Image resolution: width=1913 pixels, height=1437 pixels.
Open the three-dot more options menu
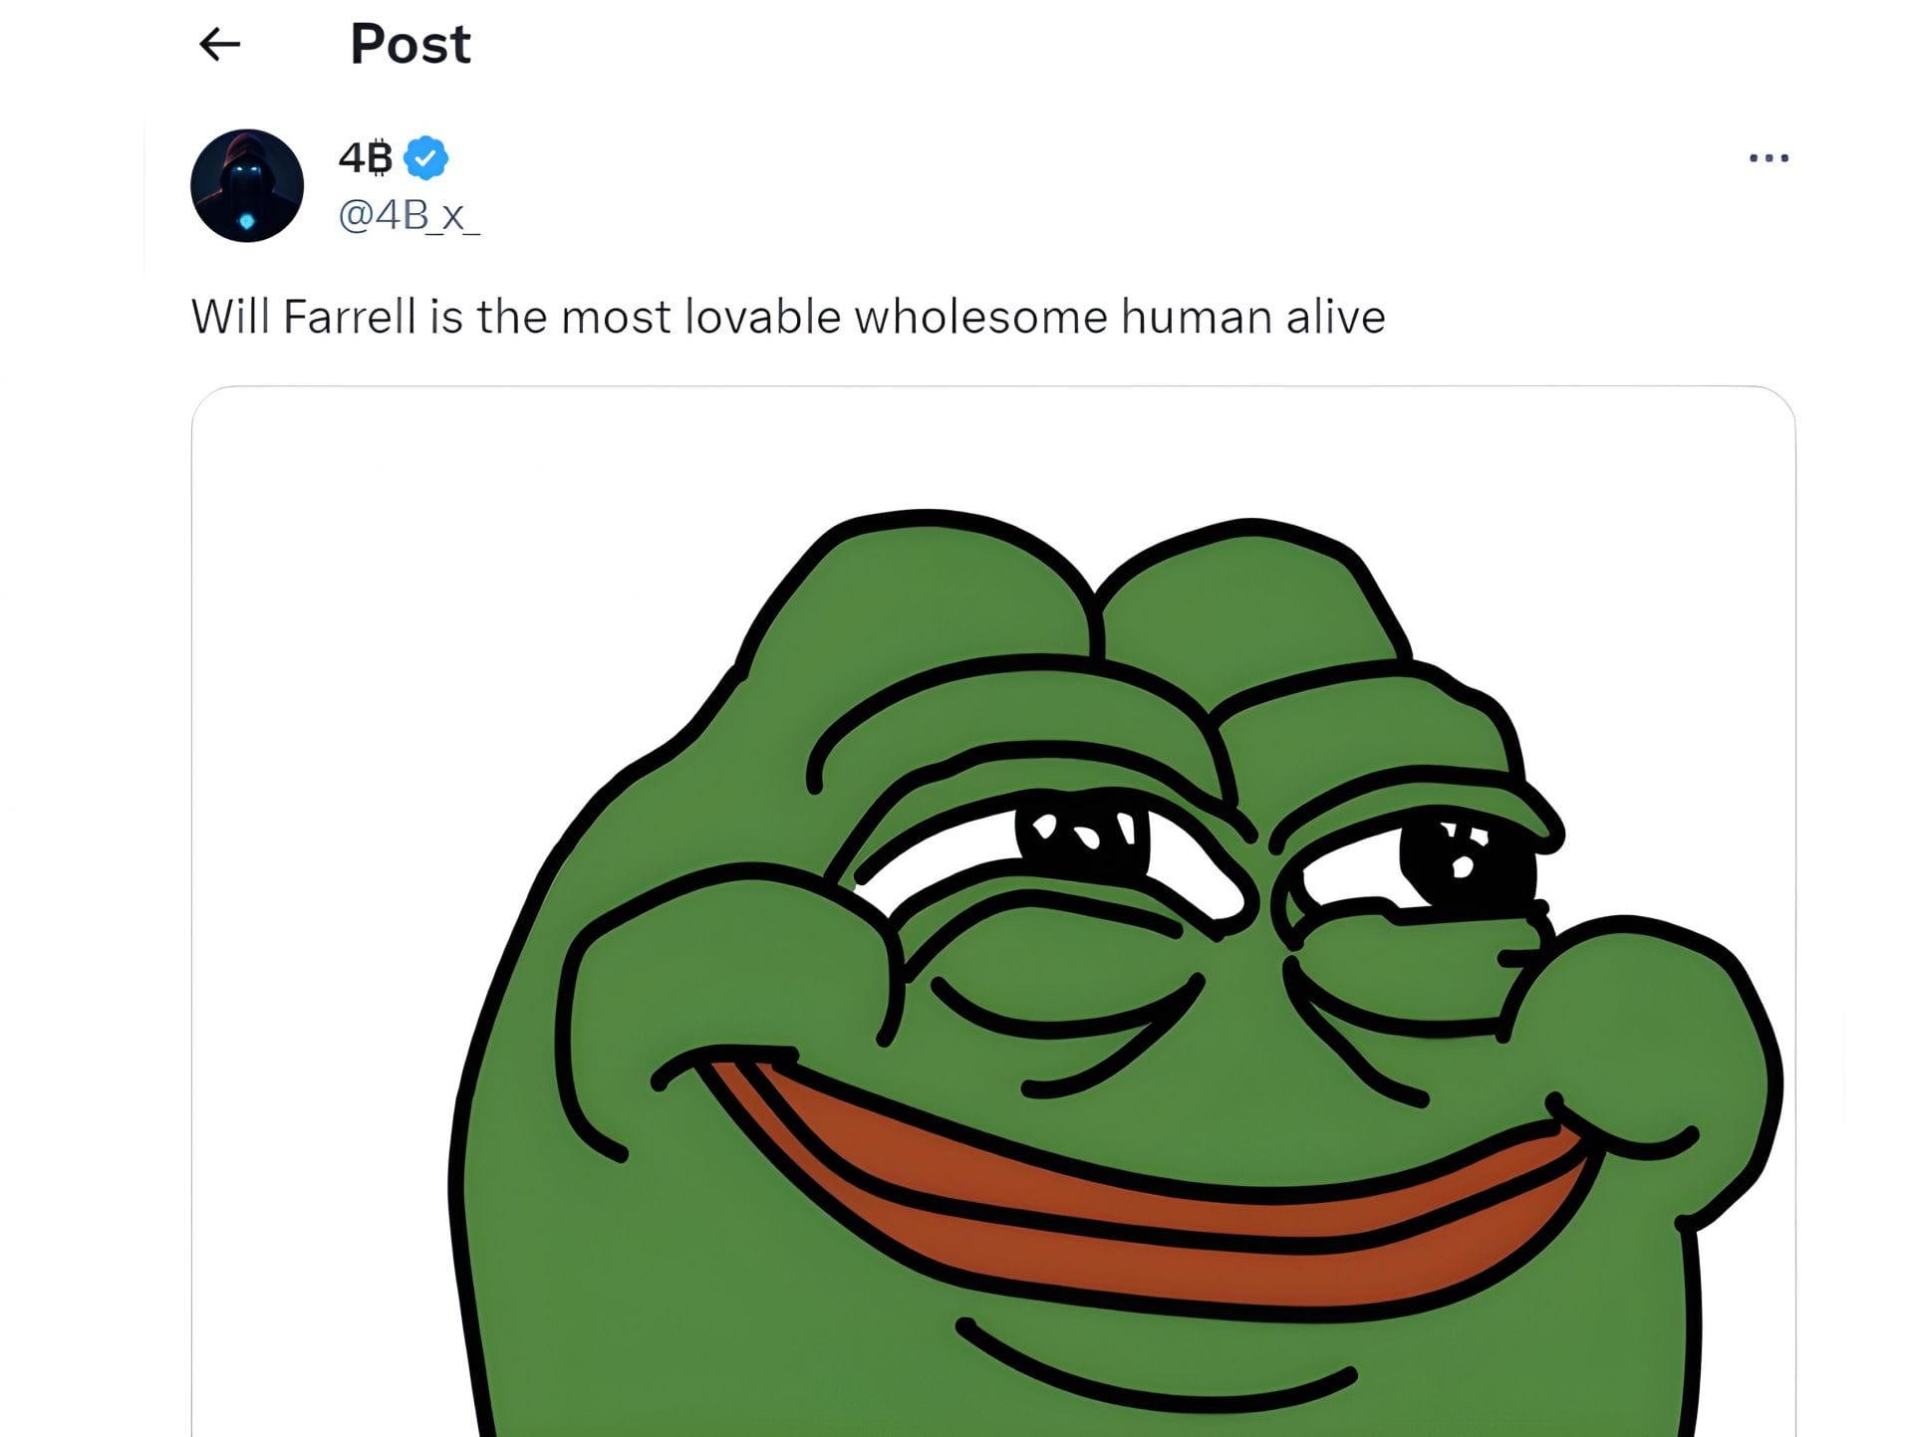pos(1769,157)
